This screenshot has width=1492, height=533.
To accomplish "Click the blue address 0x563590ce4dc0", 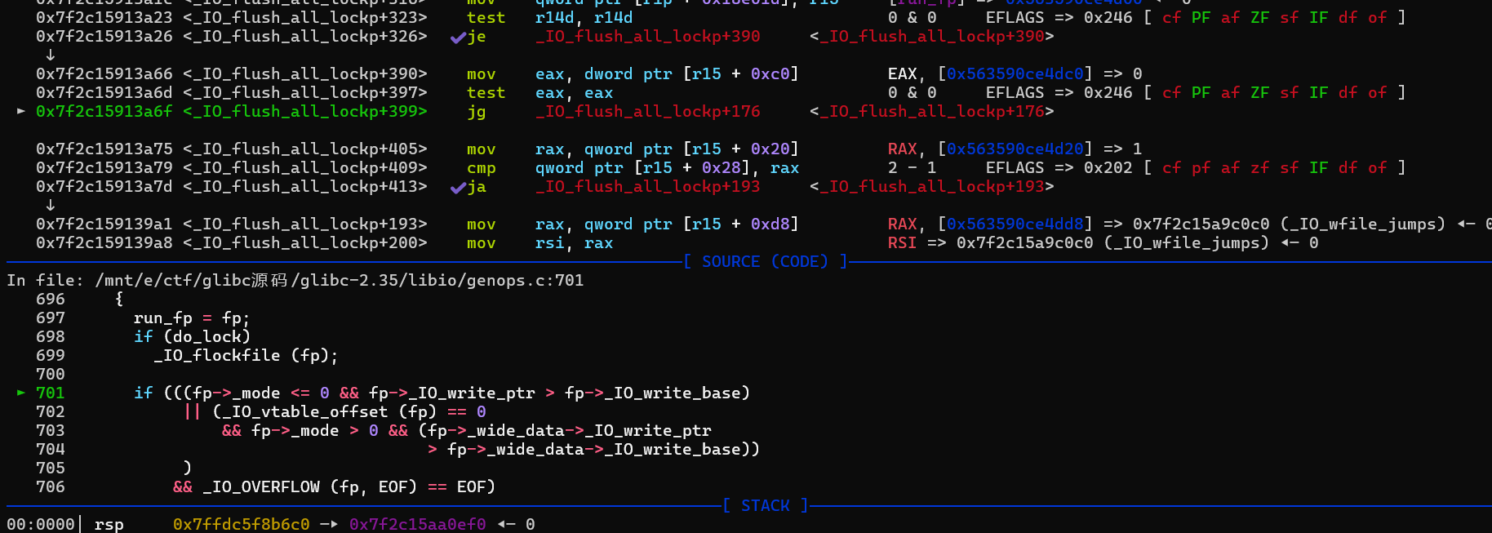I will pyautogui.click(x=1015, y=73).
